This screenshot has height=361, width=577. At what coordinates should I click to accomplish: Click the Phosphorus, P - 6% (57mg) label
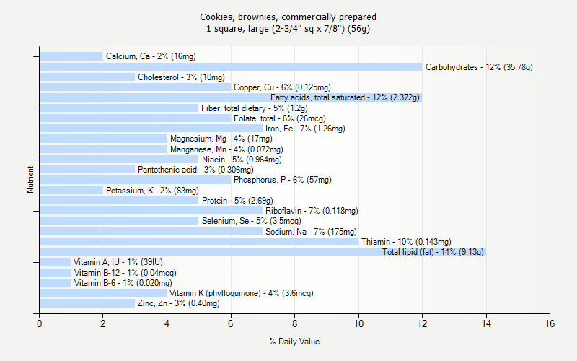point(283,180)
